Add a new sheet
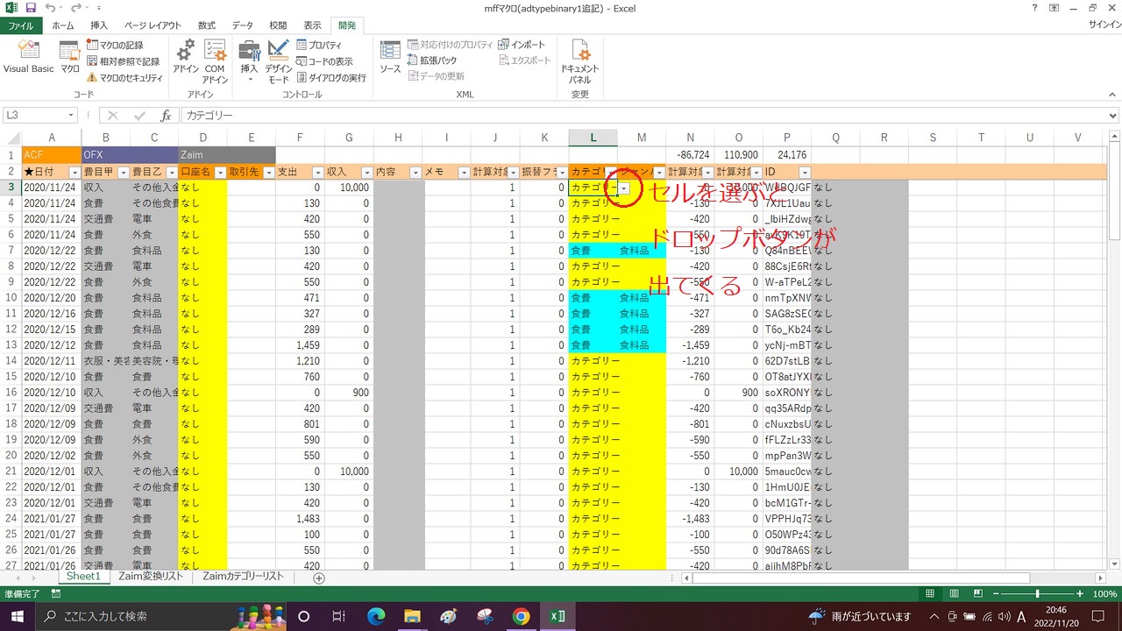The height and width of the screenshot is (631, 1122). pos(319,578)
